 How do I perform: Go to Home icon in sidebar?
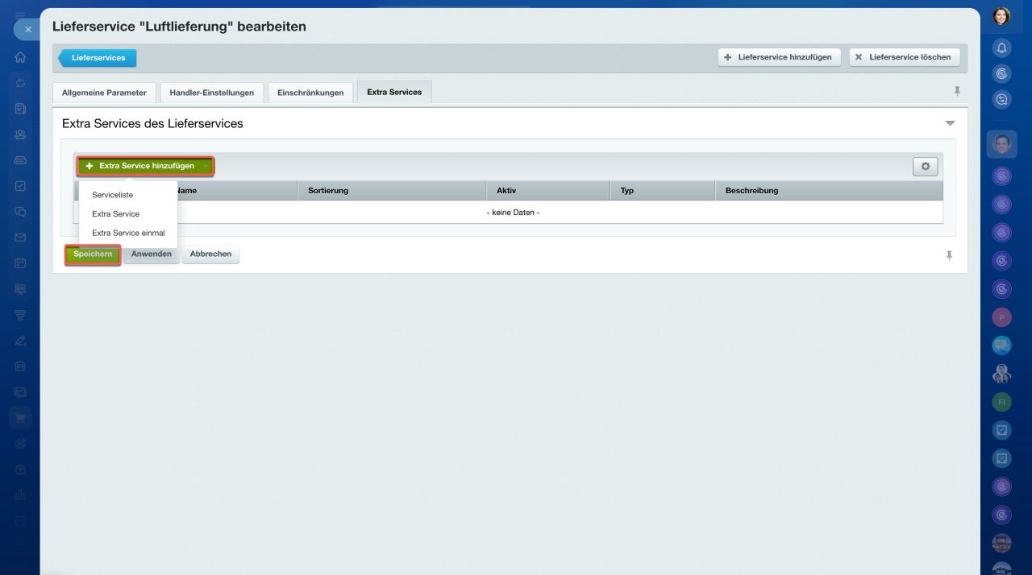pos(20,57)
